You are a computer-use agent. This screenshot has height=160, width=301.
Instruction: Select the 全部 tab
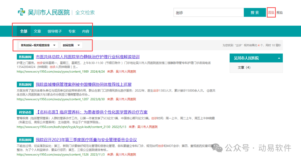pyautogui.click(x=24, y=31)
